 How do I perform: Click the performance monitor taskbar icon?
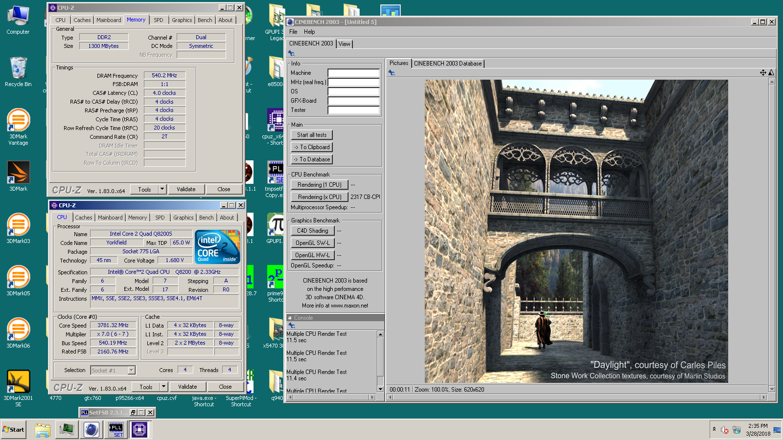67,430
